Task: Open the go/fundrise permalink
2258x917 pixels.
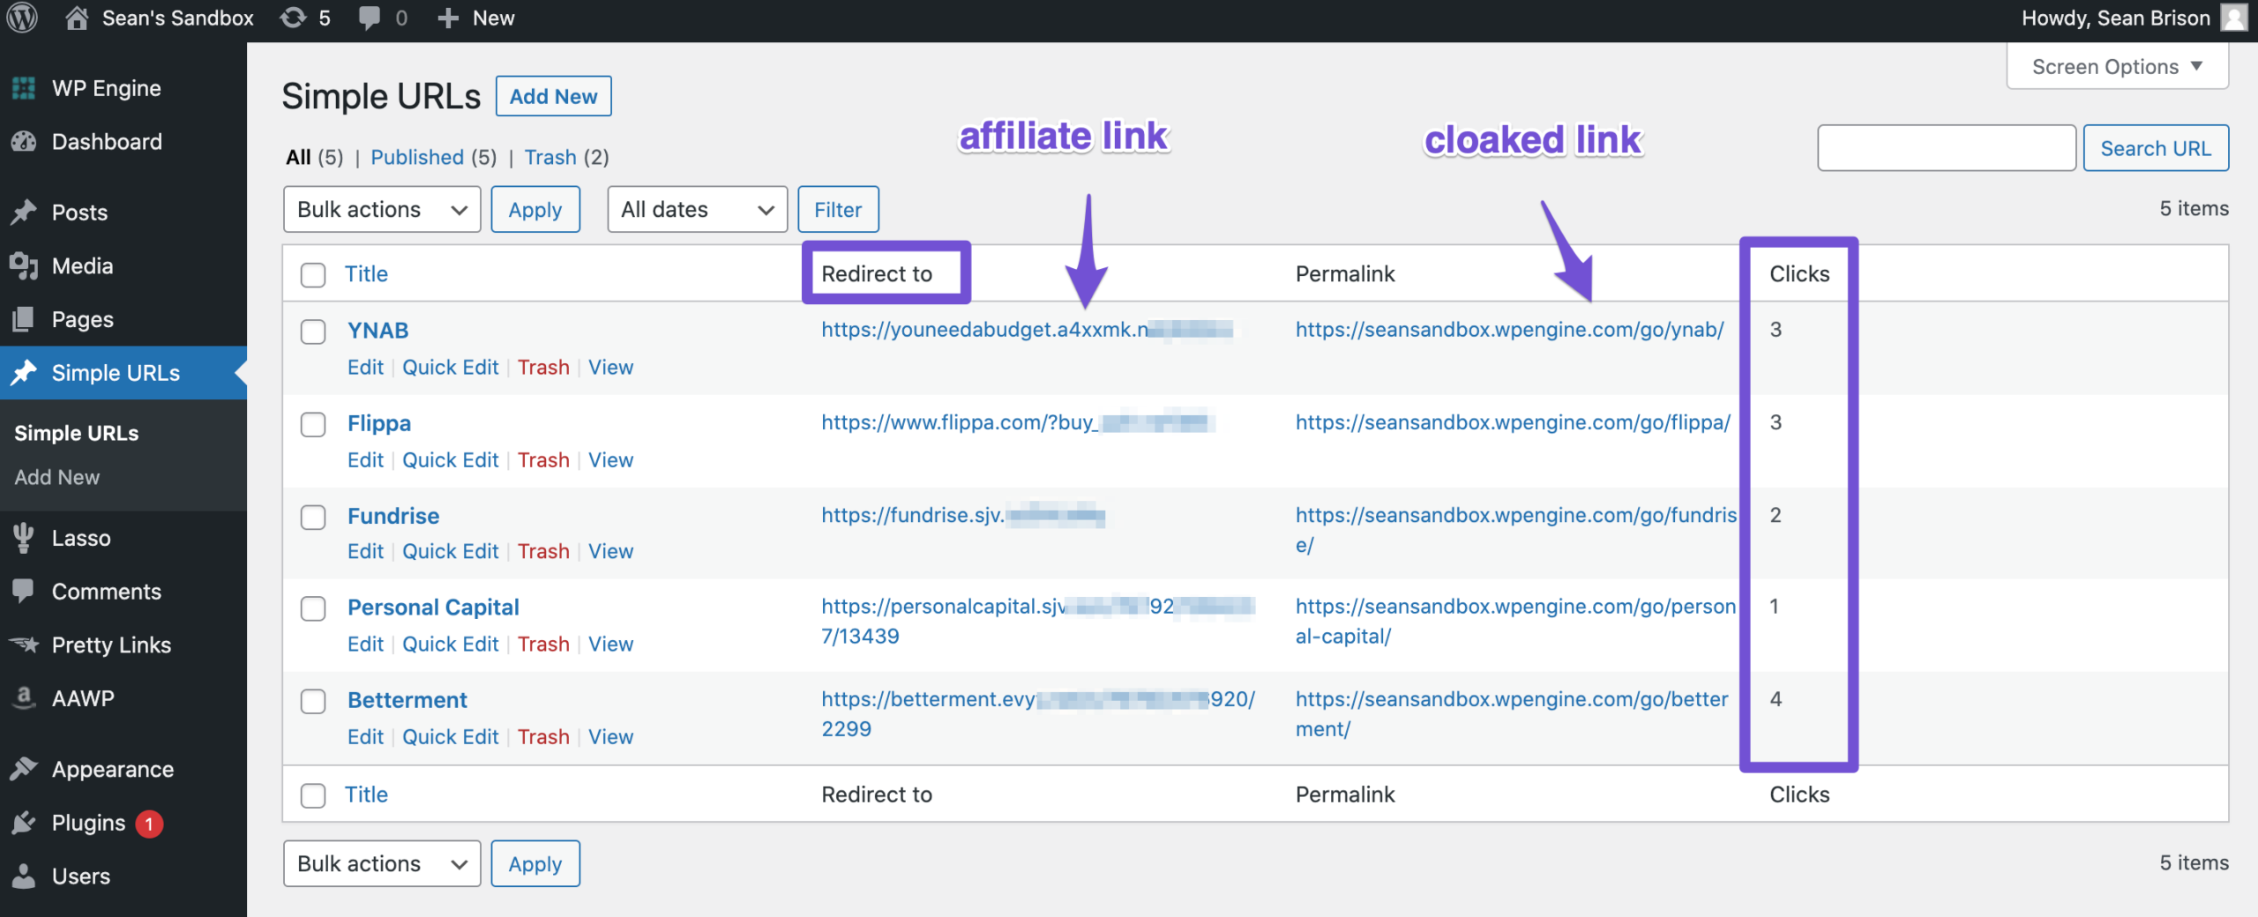Action: 1516,530
